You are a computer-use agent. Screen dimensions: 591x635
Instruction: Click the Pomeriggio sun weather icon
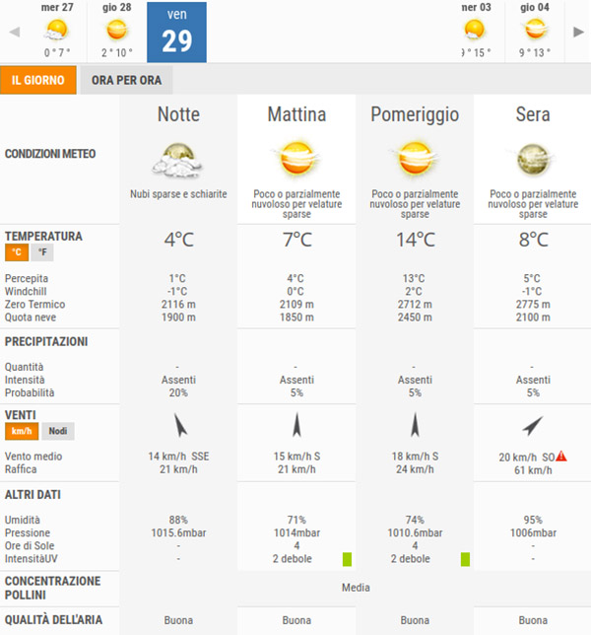pos(415,159)
